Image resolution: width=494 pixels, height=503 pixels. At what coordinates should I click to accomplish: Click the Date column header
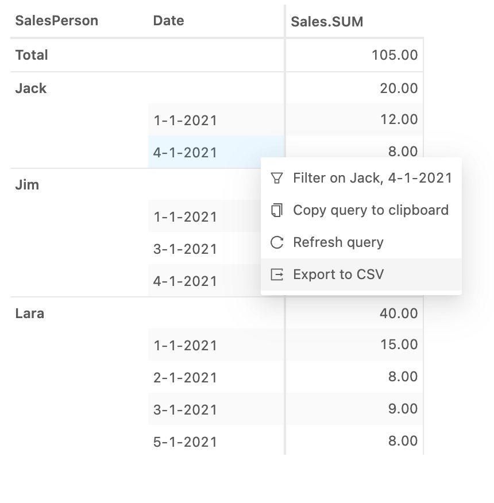coord(168,21)
